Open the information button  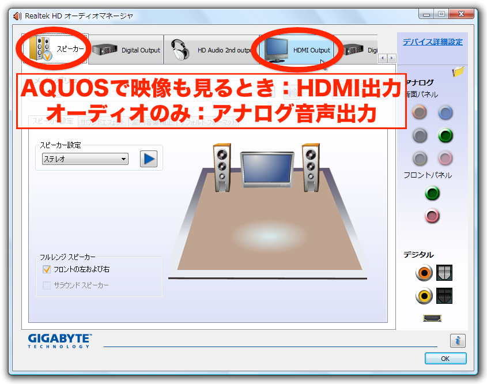point(458,341)
